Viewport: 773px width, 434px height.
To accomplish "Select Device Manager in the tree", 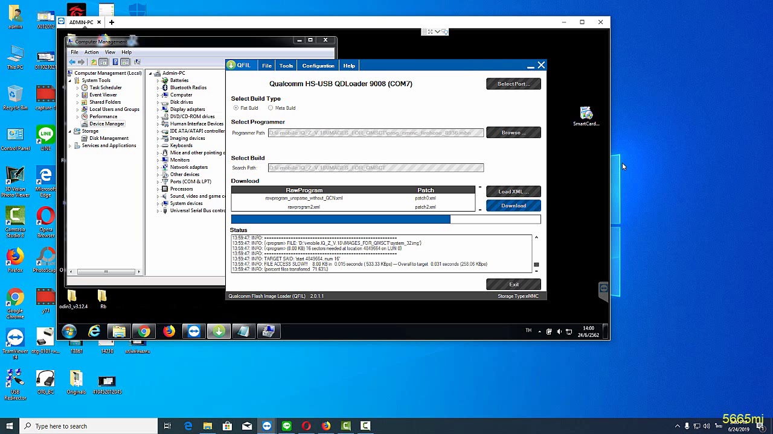I will 106,124.
